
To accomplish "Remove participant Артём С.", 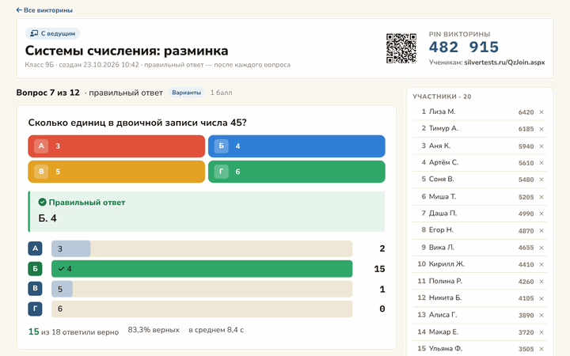I will tap(541, 163).
